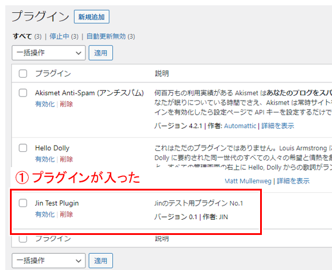Viewport: 332px width, 270px height.
Task: Delete Akismet via 削除 link
Action: click(66, 104)
